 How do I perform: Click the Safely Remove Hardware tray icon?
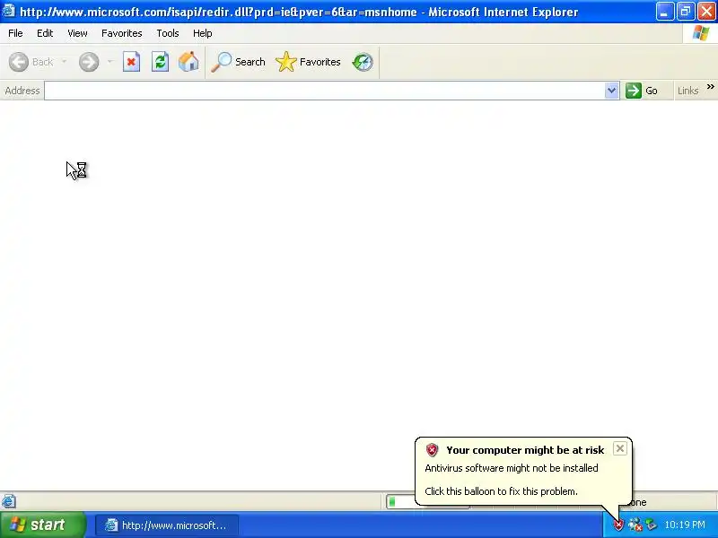651,525
